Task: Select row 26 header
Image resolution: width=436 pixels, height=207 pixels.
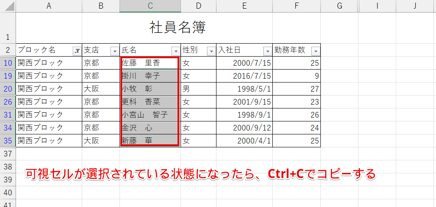Action: (8, 102)
